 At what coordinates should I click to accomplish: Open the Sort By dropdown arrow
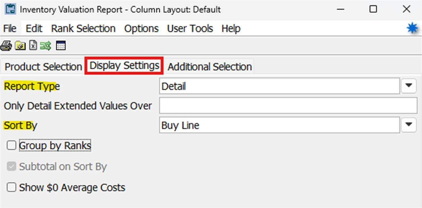(408, 125)
